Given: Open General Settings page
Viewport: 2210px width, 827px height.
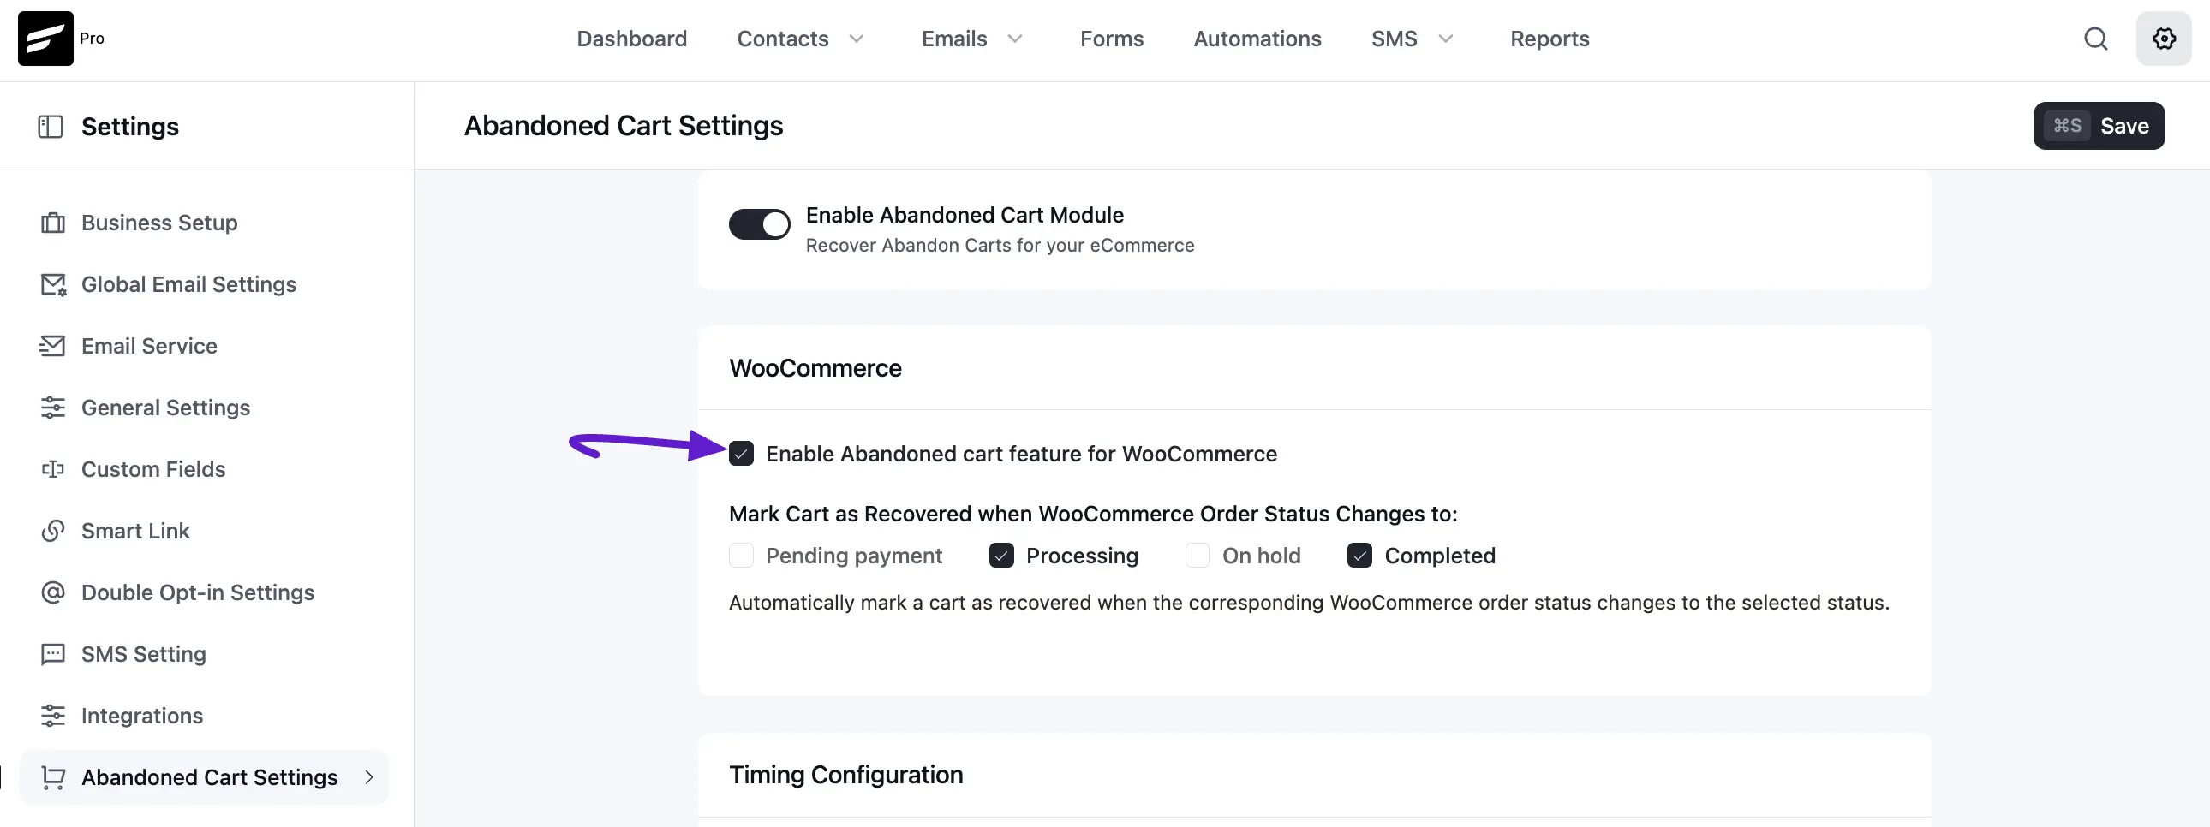Looking at the screenshot, I should point(165,408).
